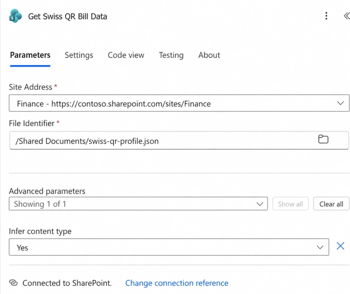Collapse the panel with double chevron icon
This screenshot has height=294, width=350.
[346, 16]
